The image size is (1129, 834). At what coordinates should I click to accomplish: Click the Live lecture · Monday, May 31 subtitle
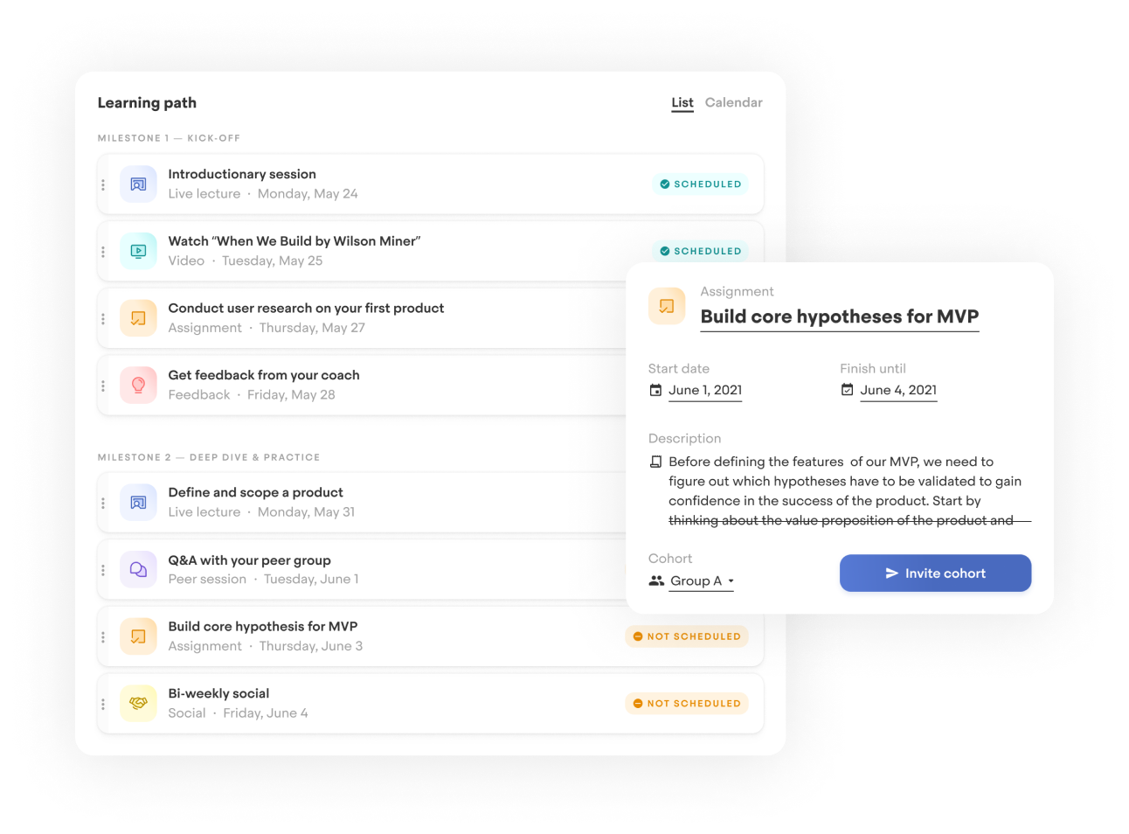click(261, 512)
